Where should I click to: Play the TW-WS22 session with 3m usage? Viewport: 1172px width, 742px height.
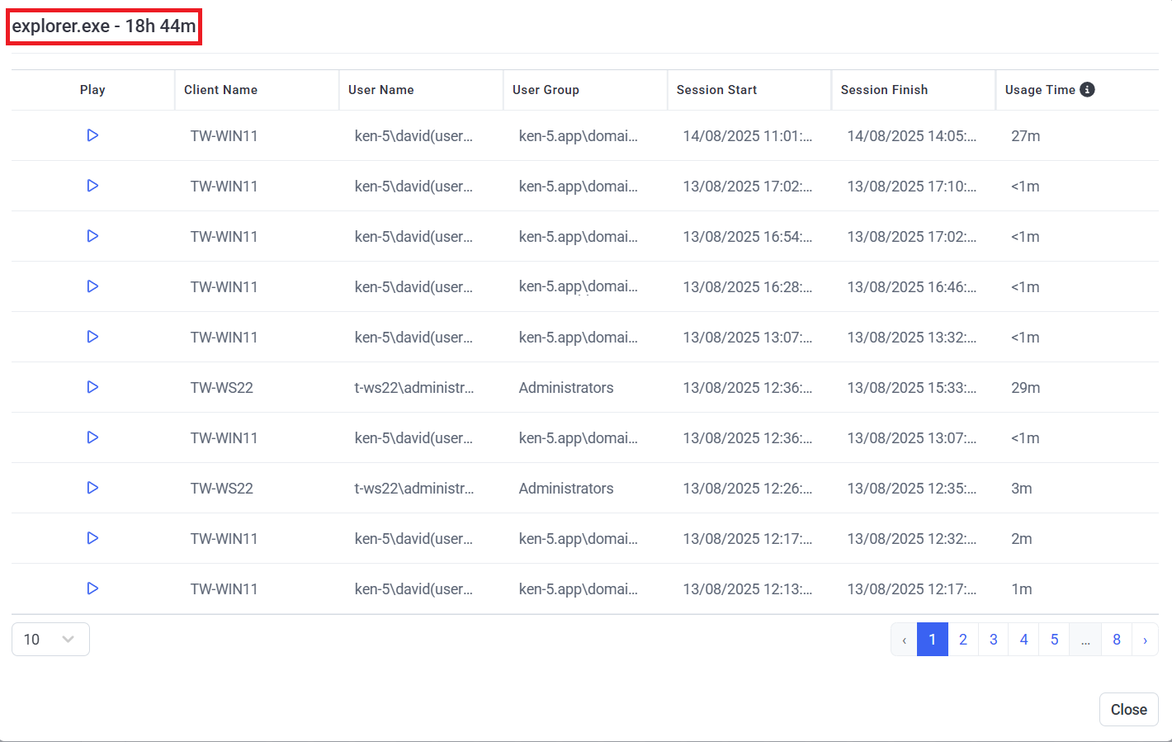click(x=92, y=488)
